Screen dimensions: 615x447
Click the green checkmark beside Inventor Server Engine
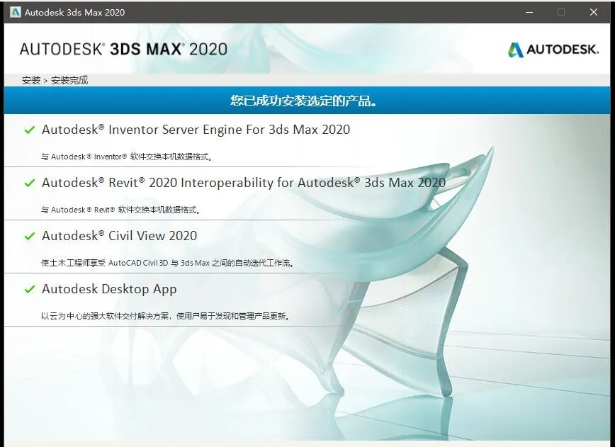[x=30, y=130]
